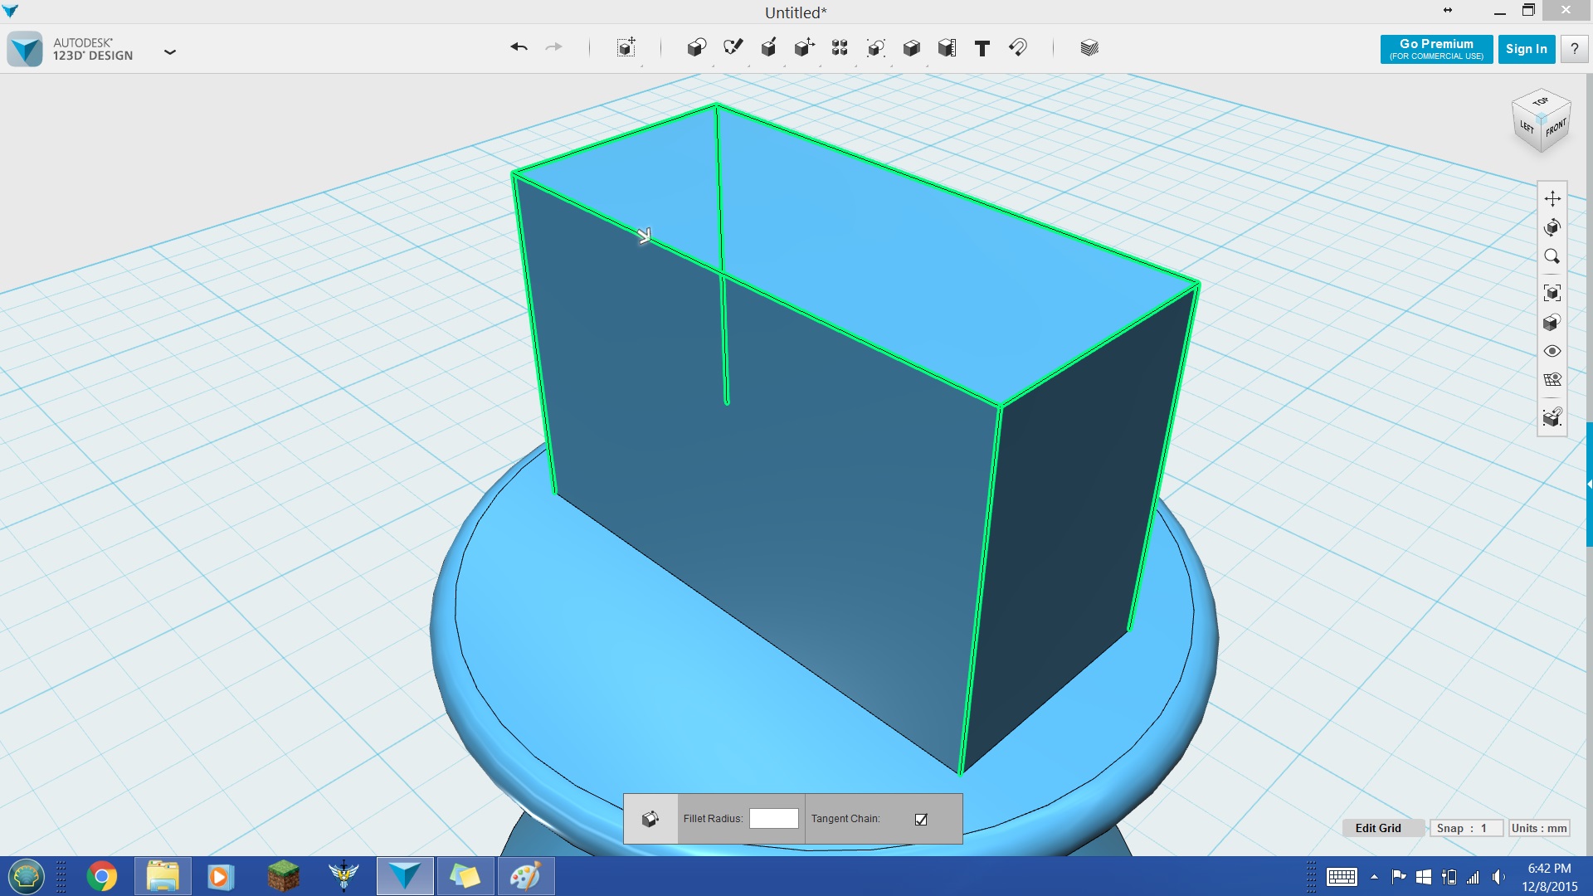This screenshot has height=896, width=1593.
Task: Select the Extrude tool
Action: click(769, 47)
